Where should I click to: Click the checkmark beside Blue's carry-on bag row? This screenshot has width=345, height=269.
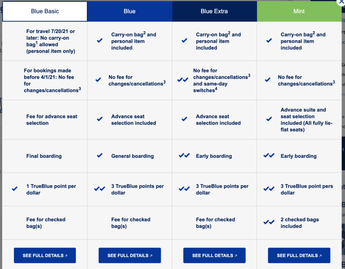pos(99,40)
